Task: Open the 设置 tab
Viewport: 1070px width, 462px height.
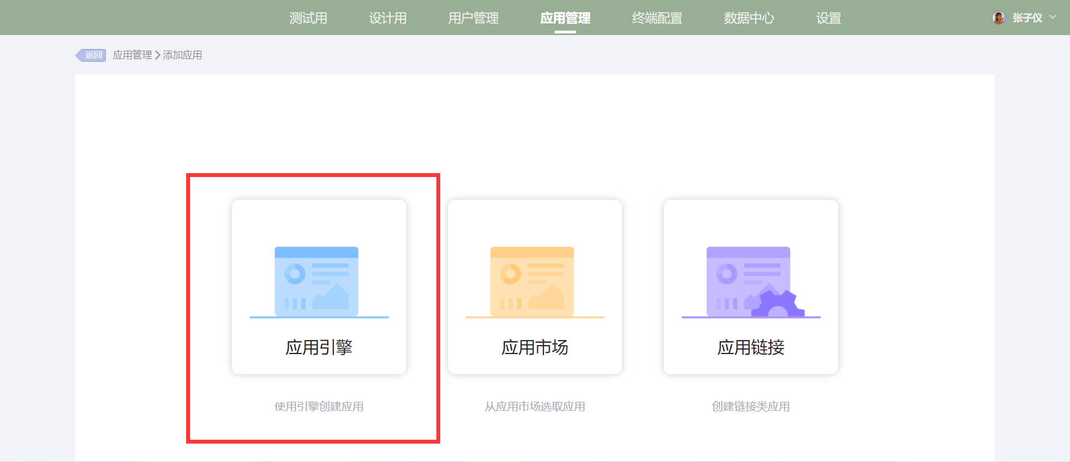Action: coord(829,18)
